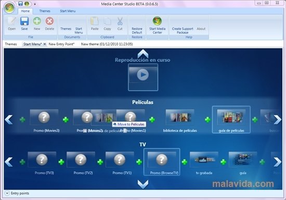Click green plus before Promo (TV2)
The height and width of the screenshot is (200, 286).
point(61,162)
